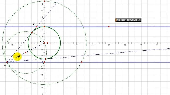Click the axis label 12 on y-axis
Image resolution: width=170 pixels, height=95 pixels.
point(42,4)
